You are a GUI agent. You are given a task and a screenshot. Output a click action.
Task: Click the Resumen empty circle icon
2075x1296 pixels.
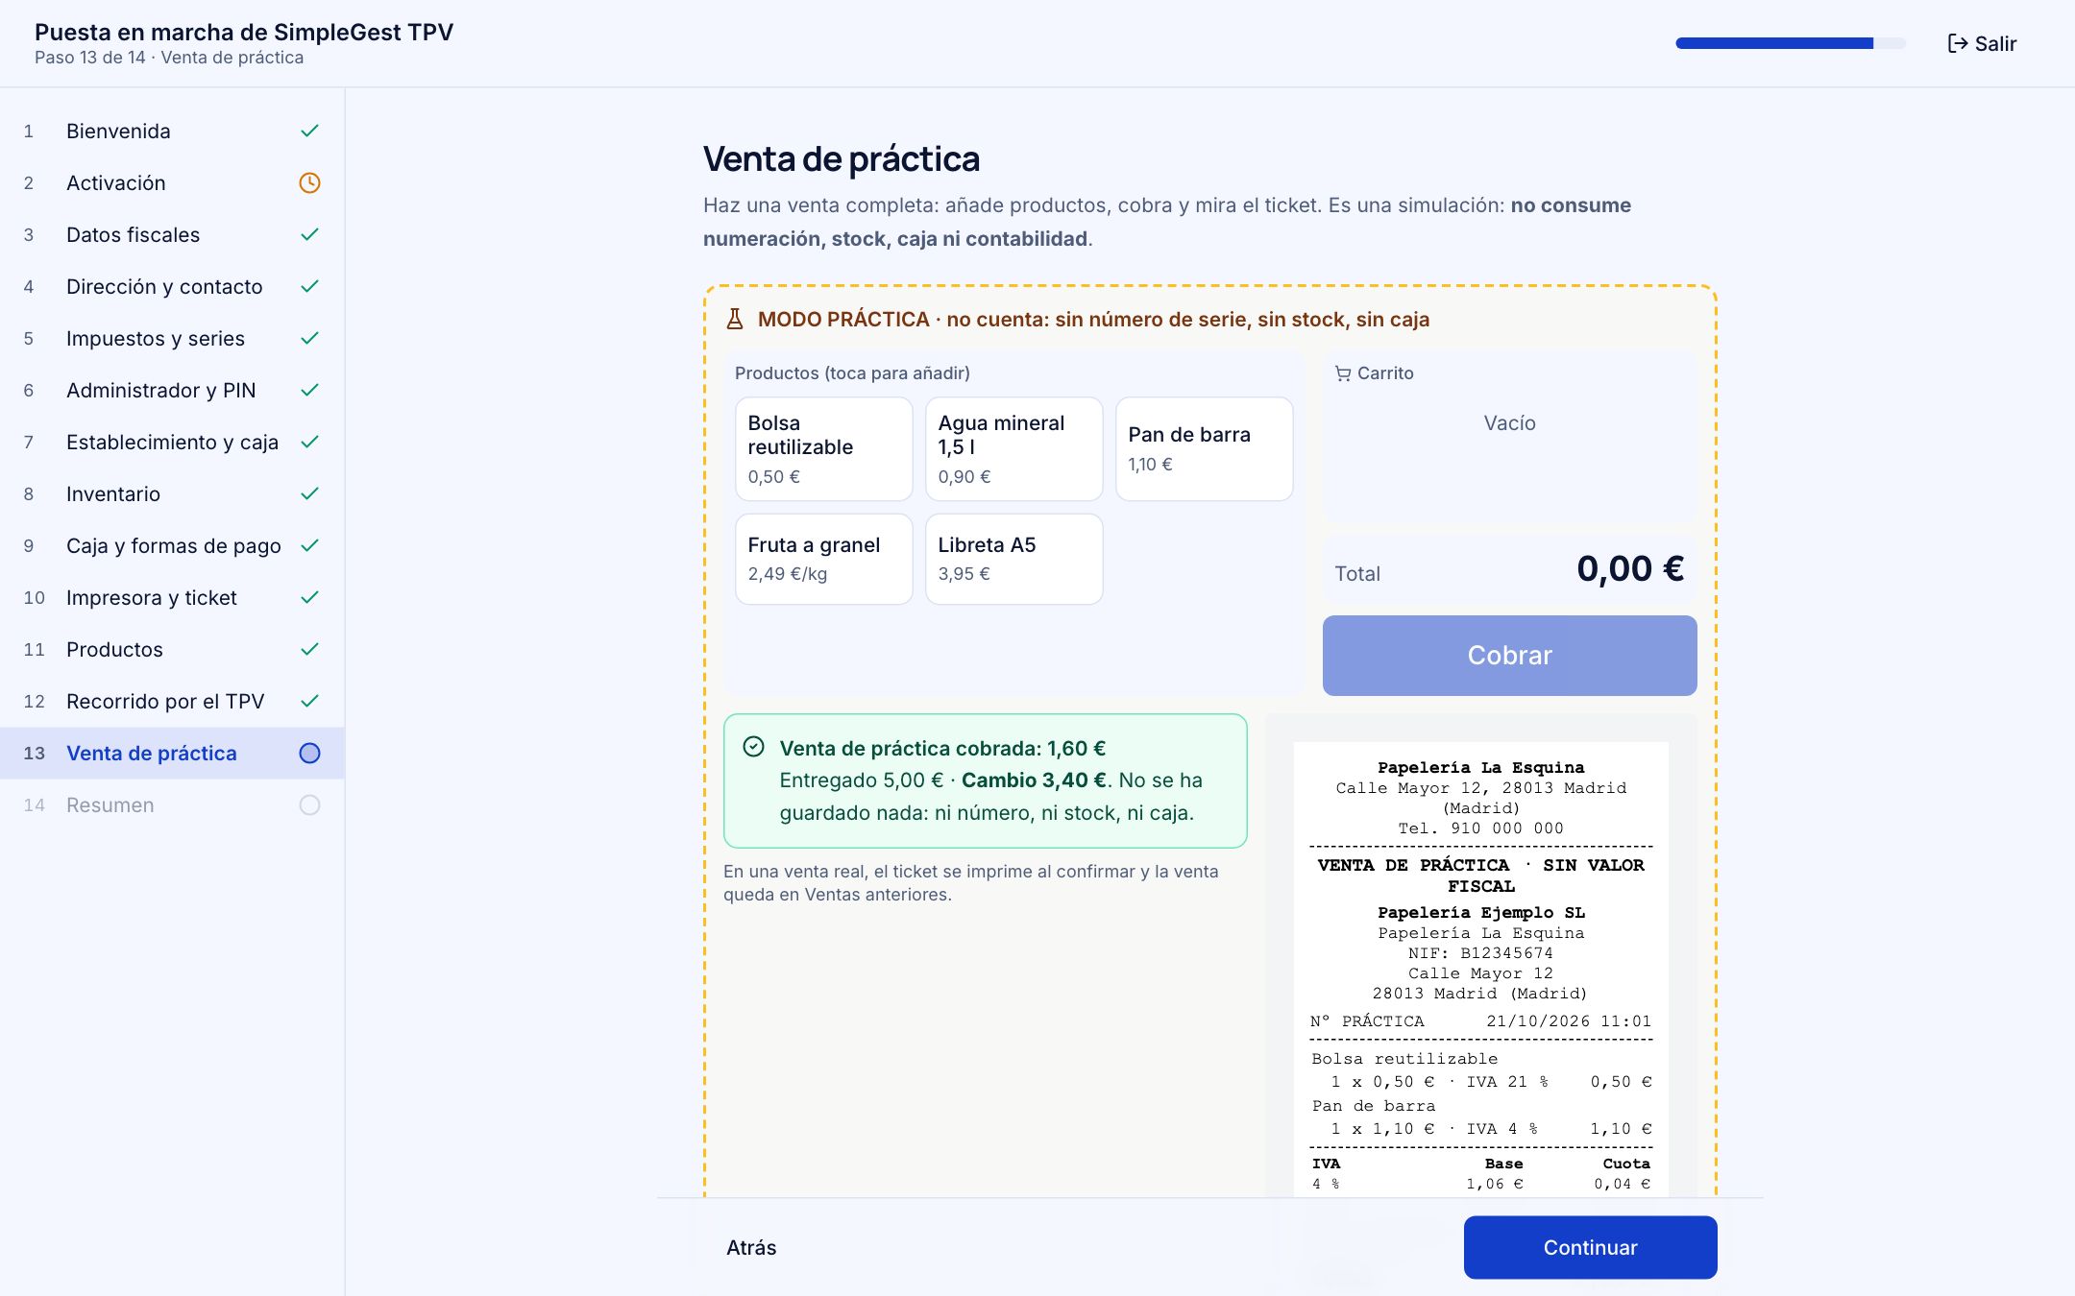(x=309, y=805)
